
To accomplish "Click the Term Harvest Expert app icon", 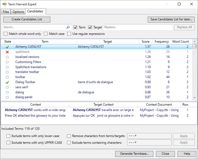I will (x=4, y=4).
